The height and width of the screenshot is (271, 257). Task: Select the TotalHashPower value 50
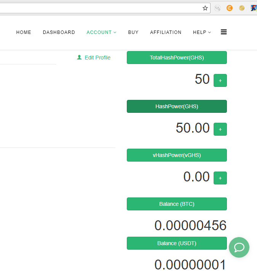pyautogui.click(x=202, y=79)
